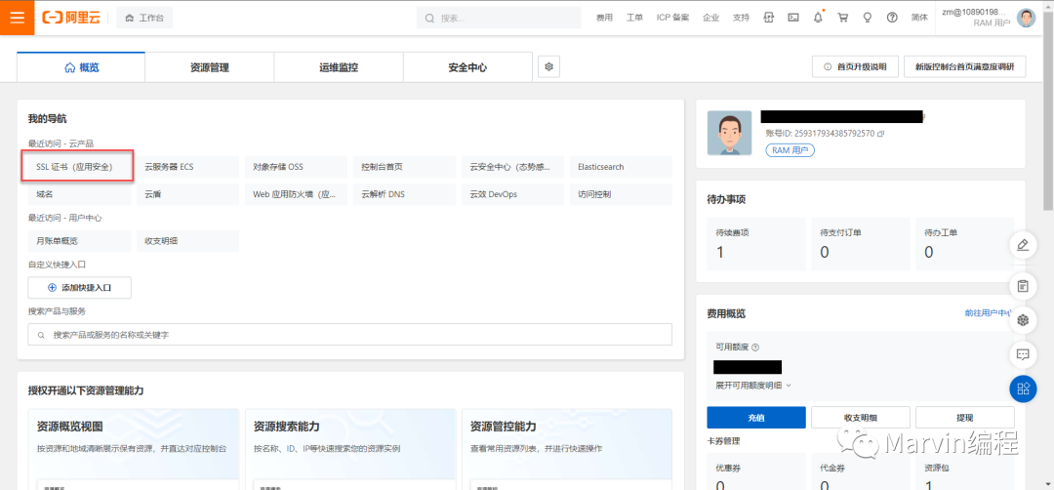Click 添加快捷入口 button
Viewport: 1054px width, 490px height.
[x=79, y=287]
